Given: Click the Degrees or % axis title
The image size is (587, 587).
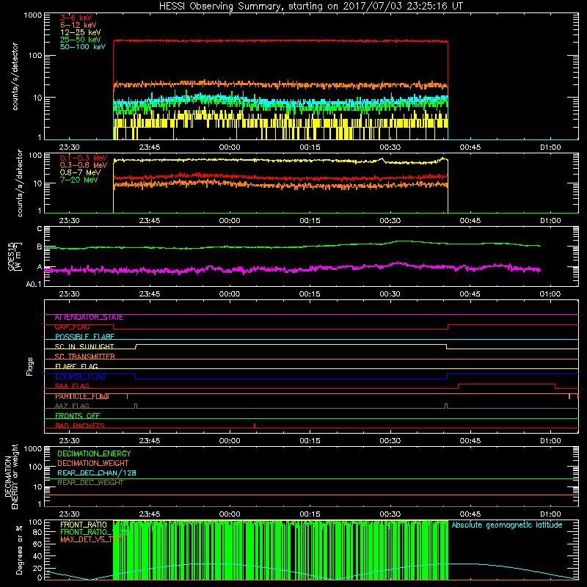Looking at the screenshot, I should point(19,550).
